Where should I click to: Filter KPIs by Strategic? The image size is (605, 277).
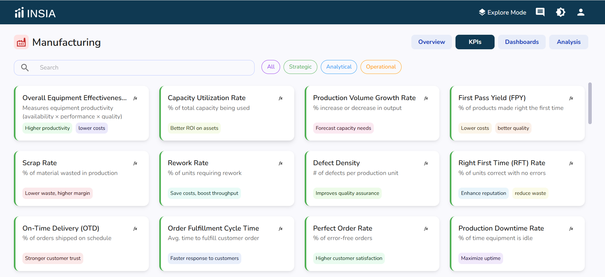(300, 67)
